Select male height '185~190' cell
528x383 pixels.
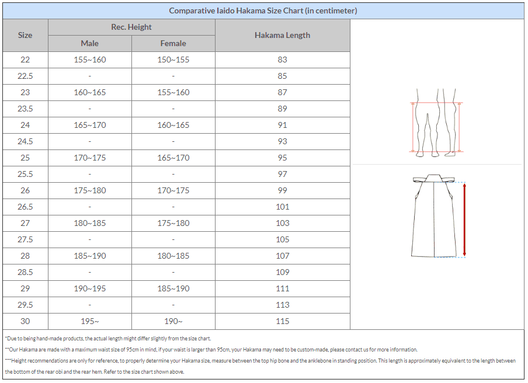coord(90,256)
